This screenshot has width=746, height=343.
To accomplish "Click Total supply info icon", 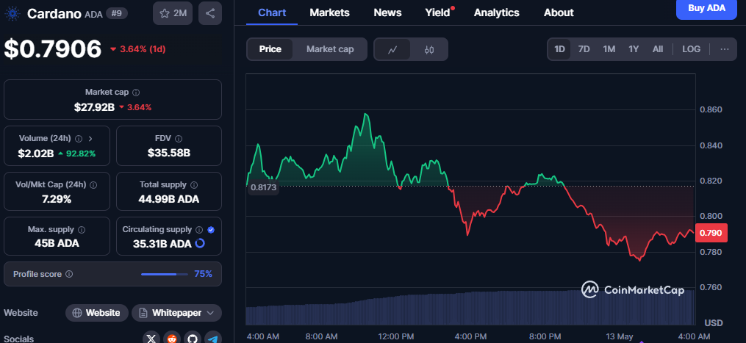I will pyautogui.click(x=194, y=184).
